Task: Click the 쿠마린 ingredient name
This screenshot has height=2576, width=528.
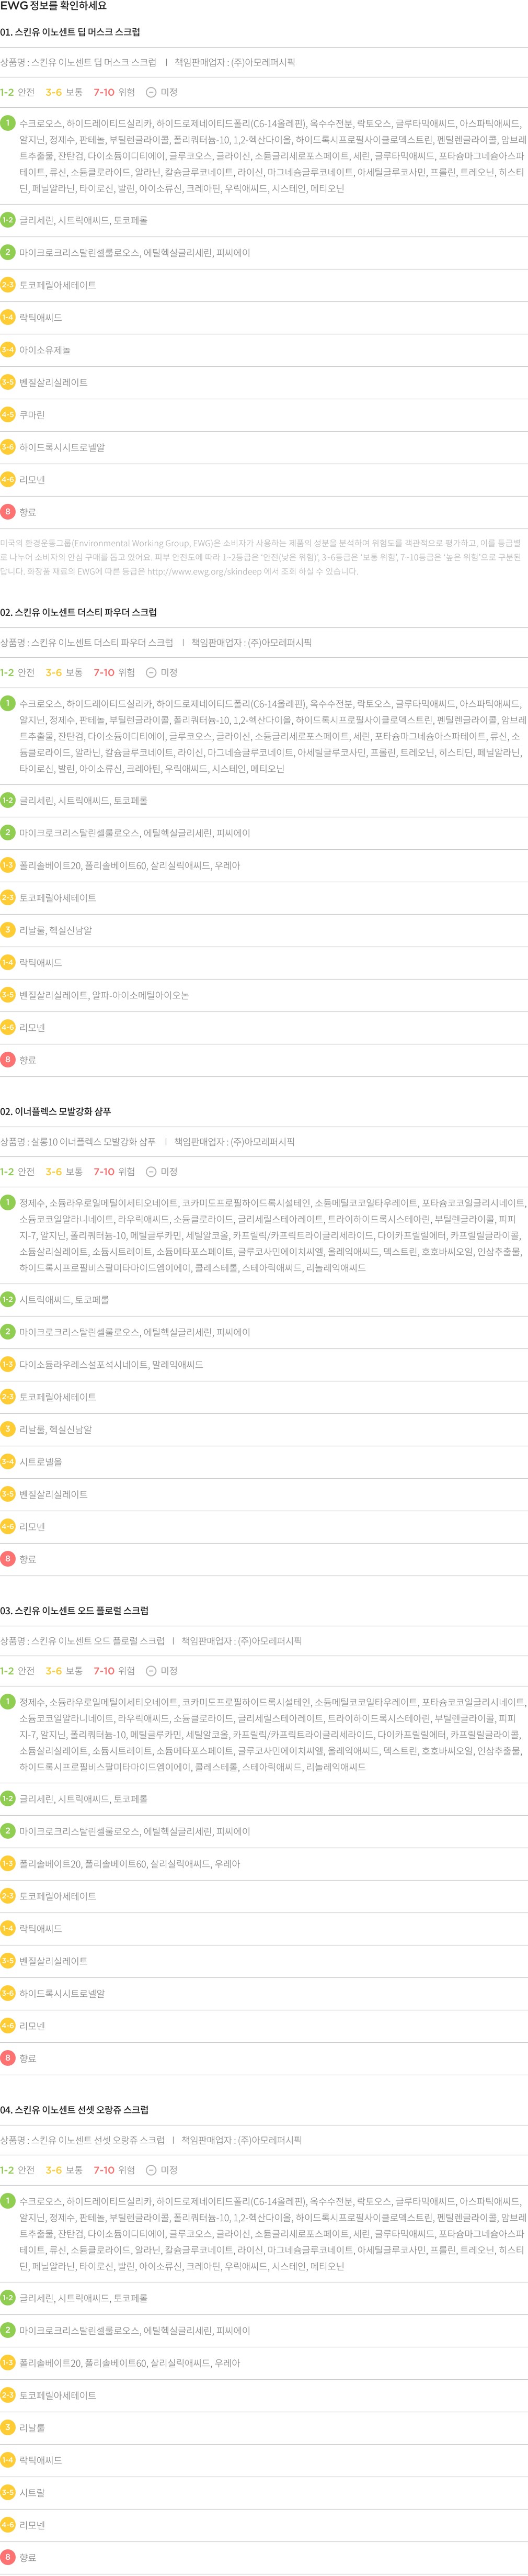Action: pos(32,415)
